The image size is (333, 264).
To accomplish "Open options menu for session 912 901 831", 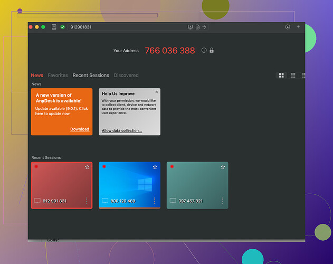I will (87, 201).
